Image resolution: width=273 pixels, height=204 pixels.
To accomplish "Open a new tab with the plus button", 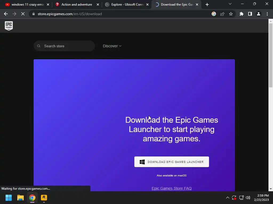I will pos(207,5).
